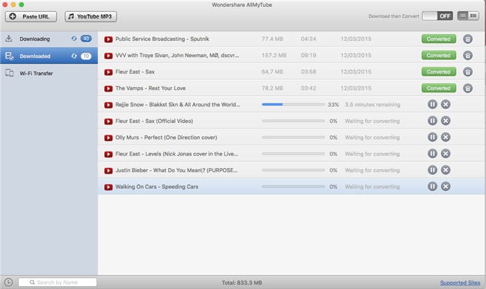
Task: Click the Olly Murs progress bar
Action: click(x=293, y=137)
